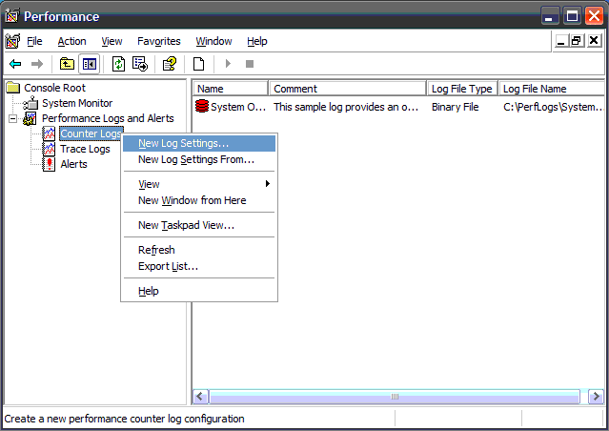Select System Monitor in the tree
609x431 pixels.
(x=77, y=103)
